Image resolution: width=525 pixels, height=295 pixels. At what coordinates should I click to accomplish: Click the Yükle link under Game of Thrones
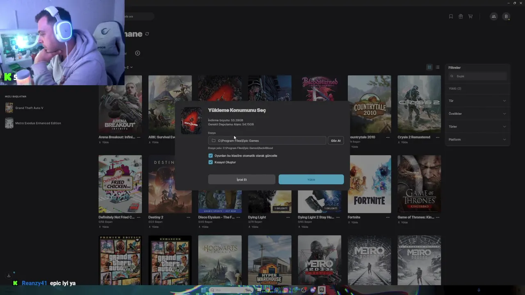click(403, 222)
